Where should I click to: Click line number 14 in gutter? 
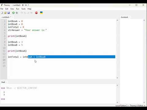pos(4,60)
